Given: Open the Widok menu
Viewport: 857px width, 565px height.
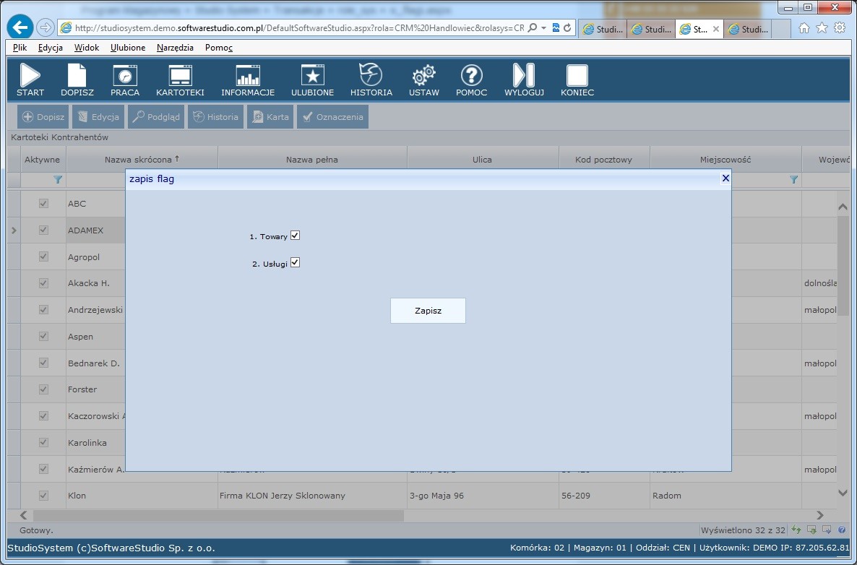Looking at the screenshot, I should (x=87, y=48).
